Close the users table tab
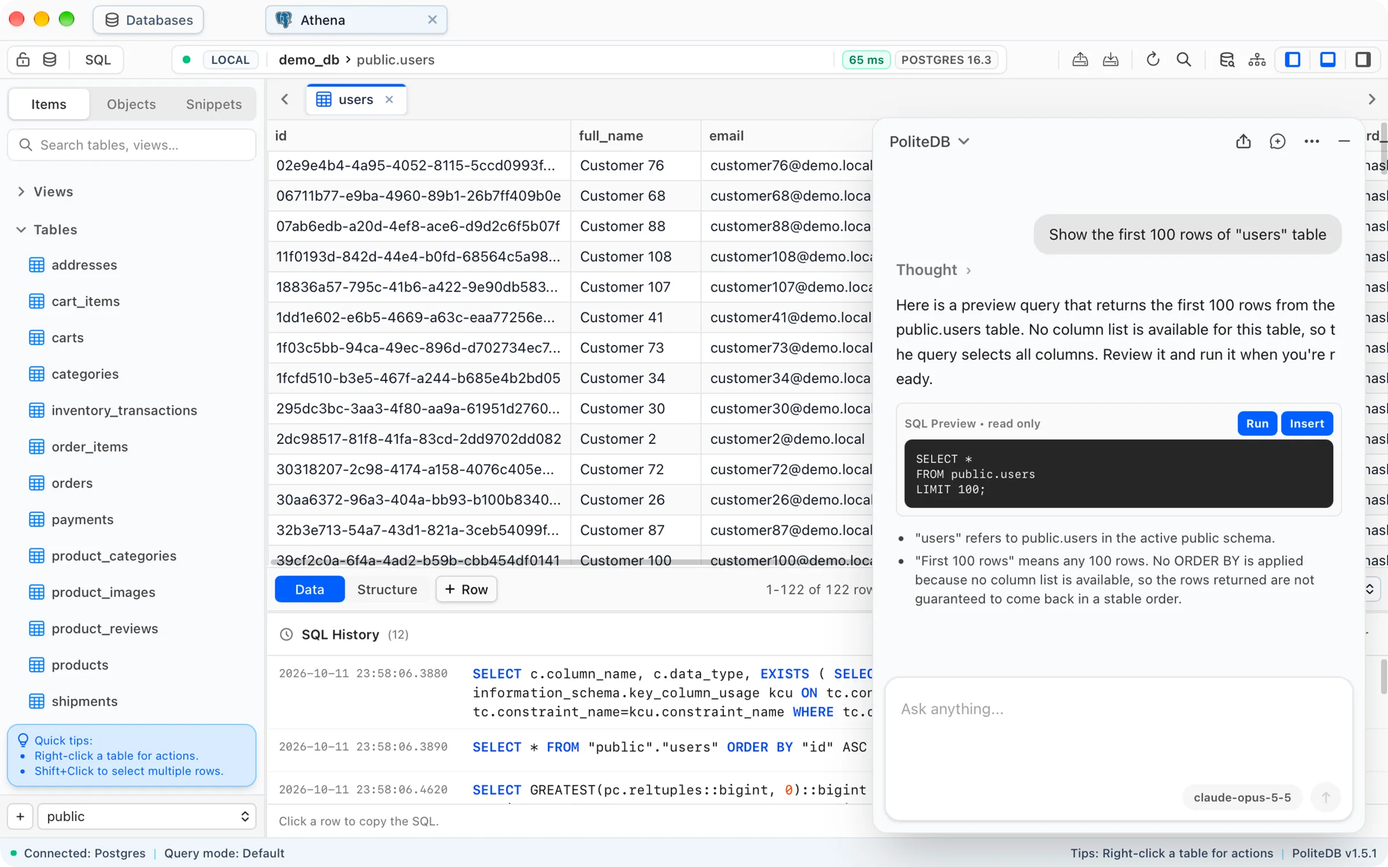 tap(389, 99)
